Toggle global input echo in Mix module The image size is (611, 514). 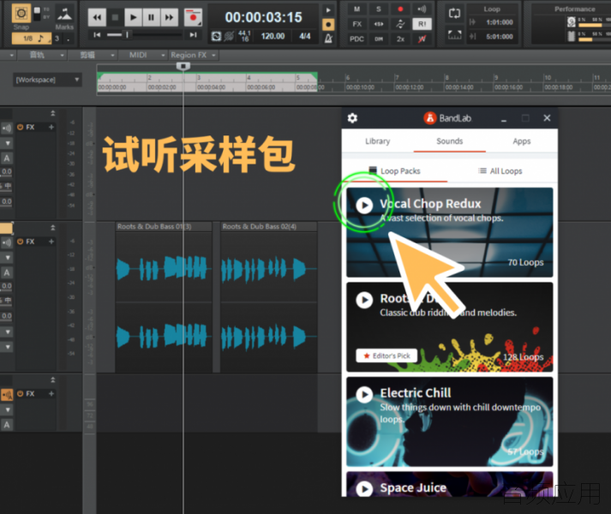tap(422, 9)
